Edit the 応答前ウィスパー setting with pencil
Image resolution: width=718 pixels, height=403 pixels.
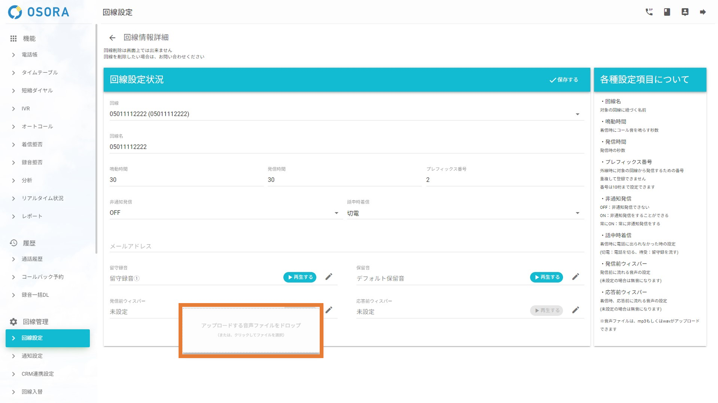pos(576,310)
